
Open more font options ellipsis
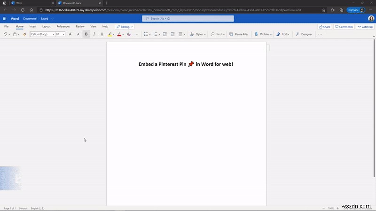tap(136, 34)
